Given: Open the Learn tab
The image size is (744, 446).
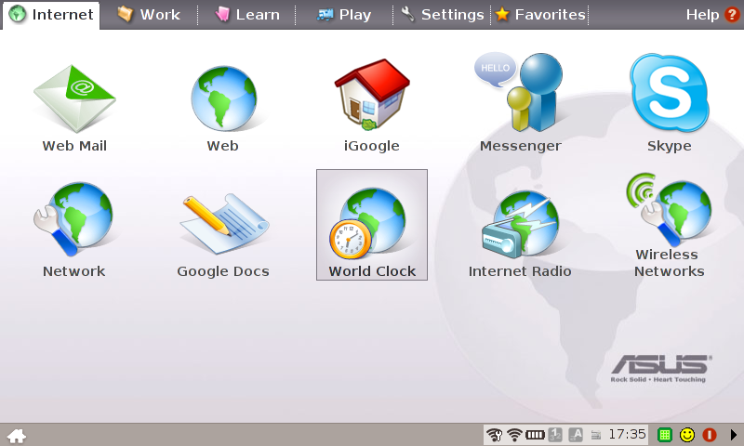Looking at the screenshot, I should 246,15.
